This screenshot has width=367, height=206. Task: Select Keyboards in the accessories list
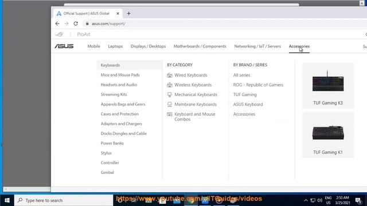pos(129,65)
